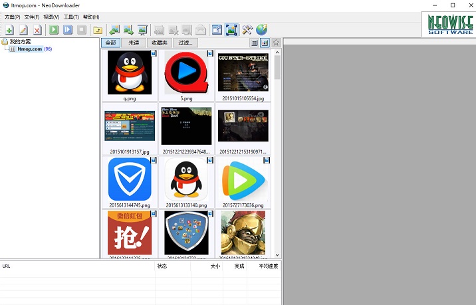The image size is (476, 305).
Task: Click the small badge icon on 5.png
Action: 210,53
